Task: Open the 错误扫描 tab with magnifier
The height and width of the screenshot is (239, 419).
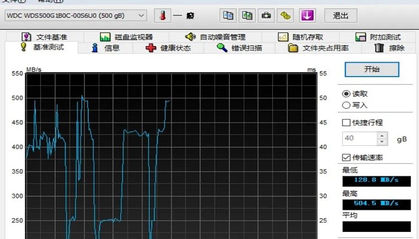Action: [239, 48]
